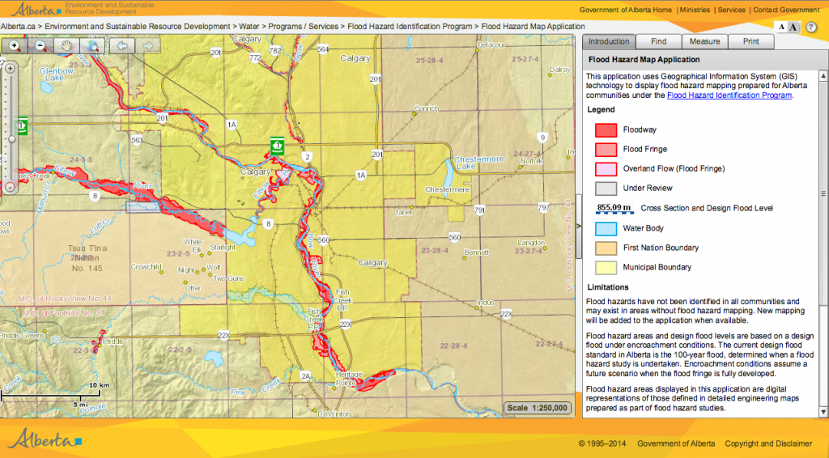
Task: Click the Heritage Pointe label
Action: 350,378
